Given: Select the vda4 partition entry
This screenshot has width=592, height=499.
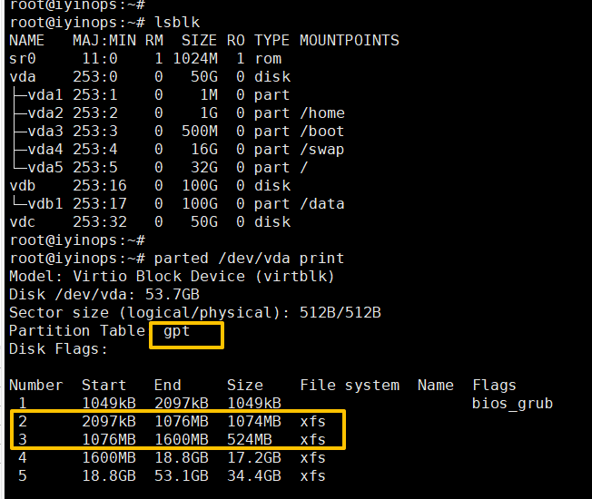Looking at the screenshot, I should coord(45,150).
